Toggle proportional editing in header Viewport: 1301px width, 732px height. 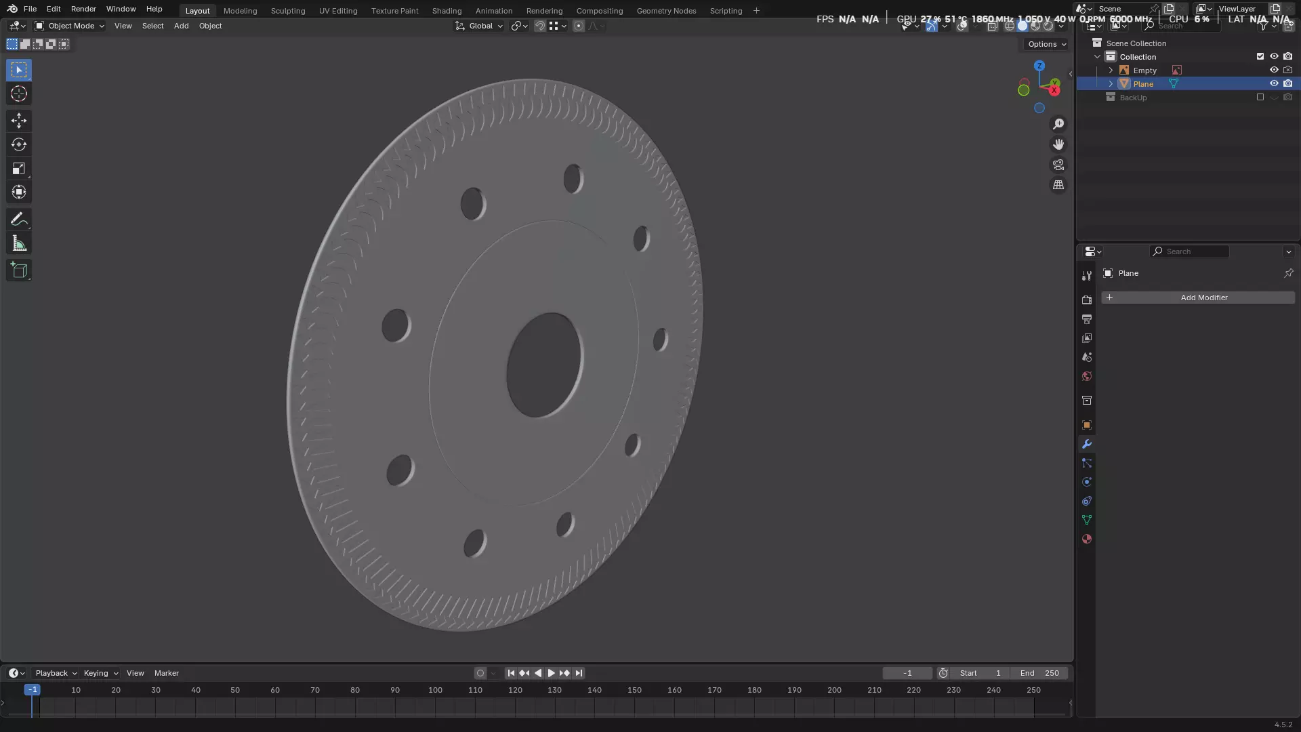click(578, 26)
